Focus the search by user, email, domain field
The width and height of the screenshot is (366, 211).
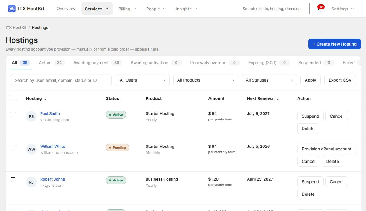pyautogui.click(x=61, y=80)
